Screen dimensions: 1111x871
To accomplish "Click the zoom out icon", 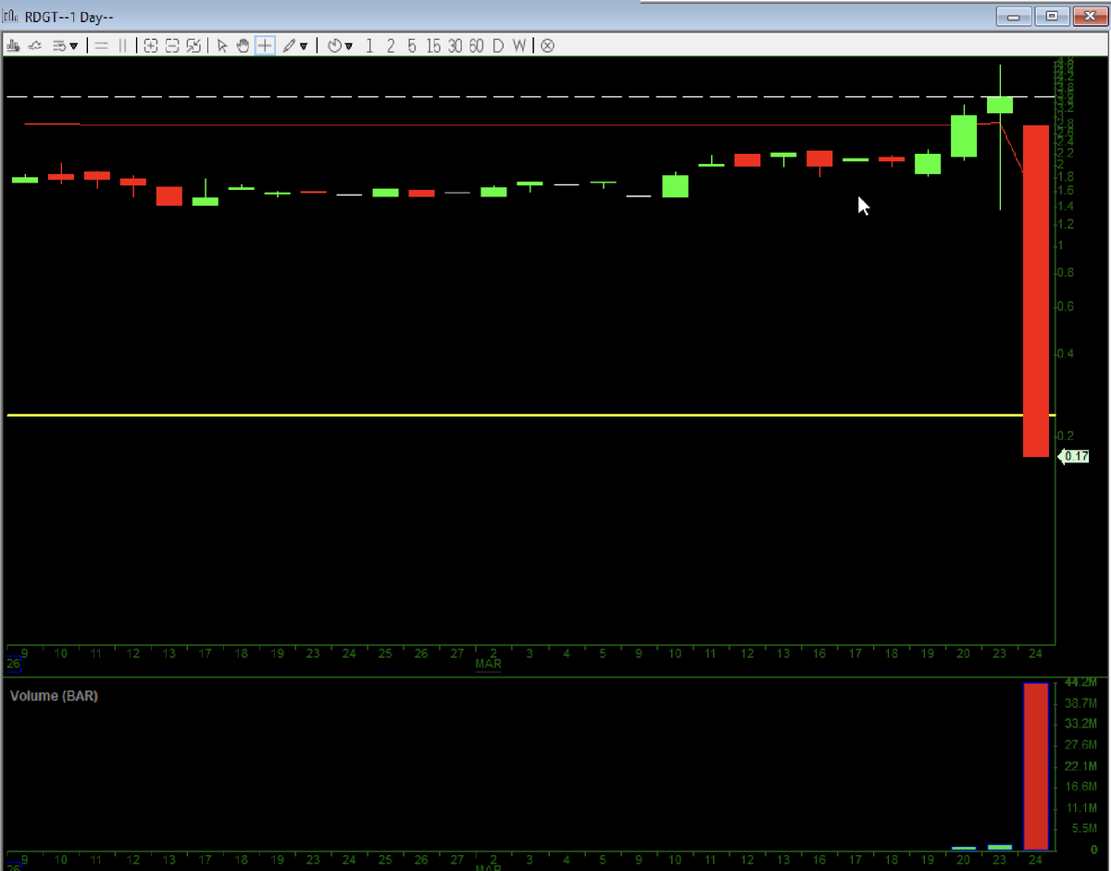I will point(172,45).
